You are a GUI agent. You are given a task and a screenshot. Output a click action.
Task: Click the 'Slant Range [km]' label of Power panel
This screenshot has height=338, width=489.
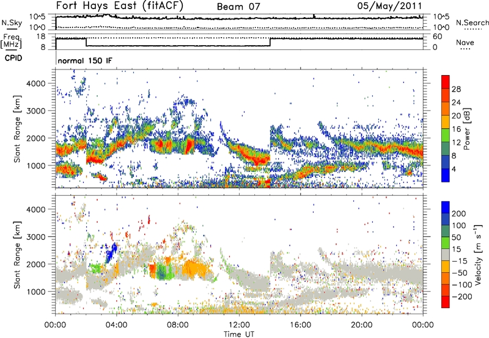click(x=17, y=129)
